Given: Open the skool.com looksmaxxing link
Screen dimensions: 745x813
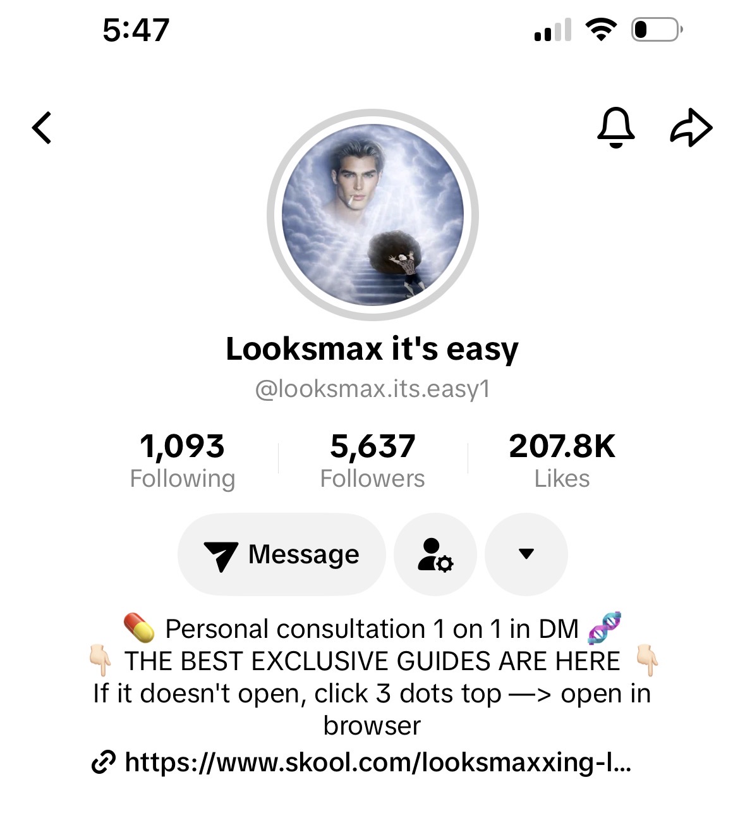Looking at the screenshot, I should 378,762.
